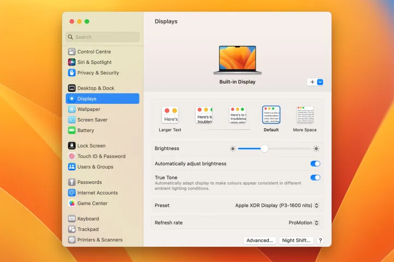Click the 'Trackpad' sidebar label
394x262 pixels.
point(88,229)
